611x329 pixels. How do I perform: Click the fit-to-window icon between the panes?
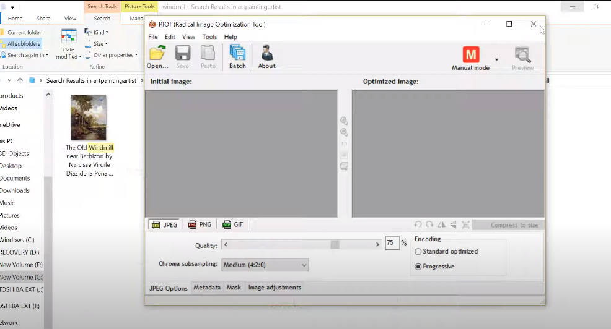point(344,155)
